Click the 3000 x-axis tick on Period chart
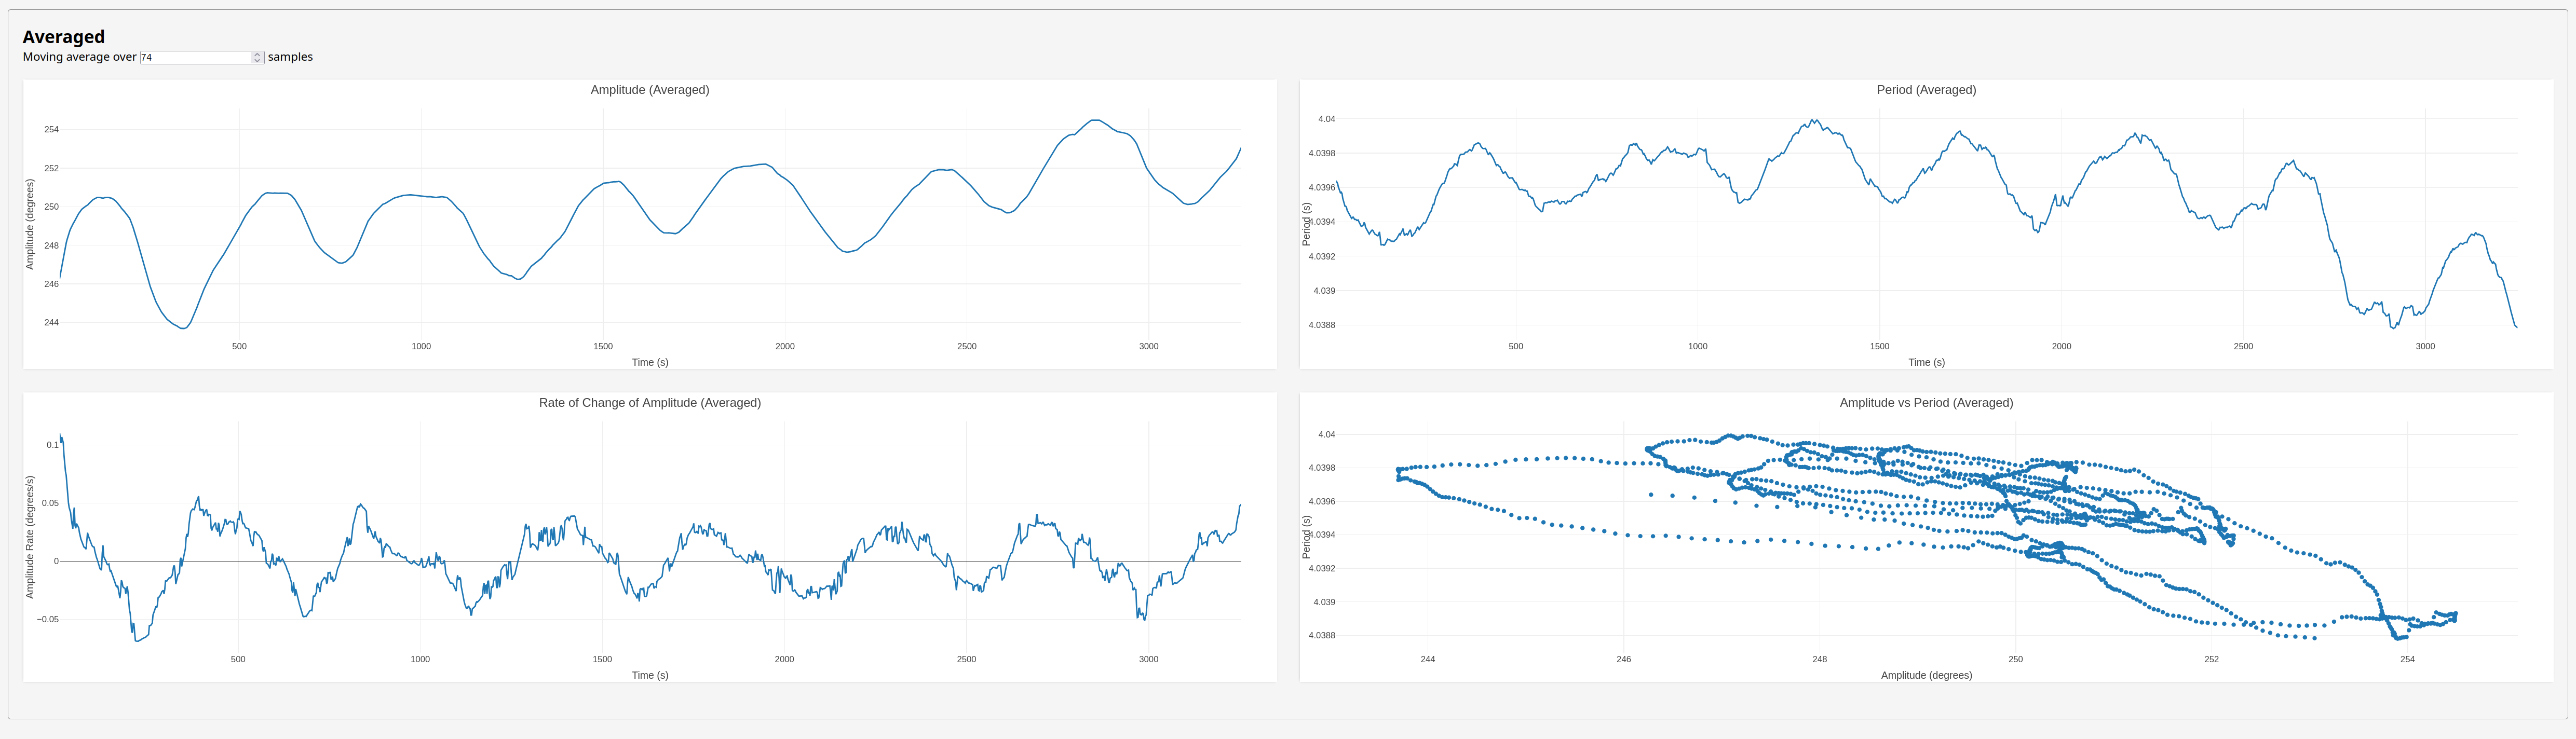This screenshot has height=739, width=2576. pos(2425,346)
